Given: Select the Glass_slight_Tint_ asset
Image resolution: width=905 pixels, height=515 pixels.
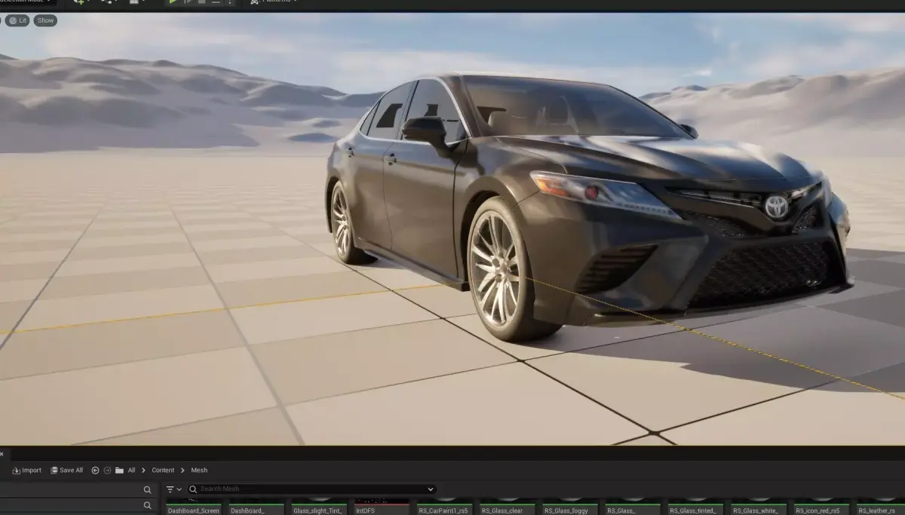Looking at the screenshot, I should click(319, 508).
